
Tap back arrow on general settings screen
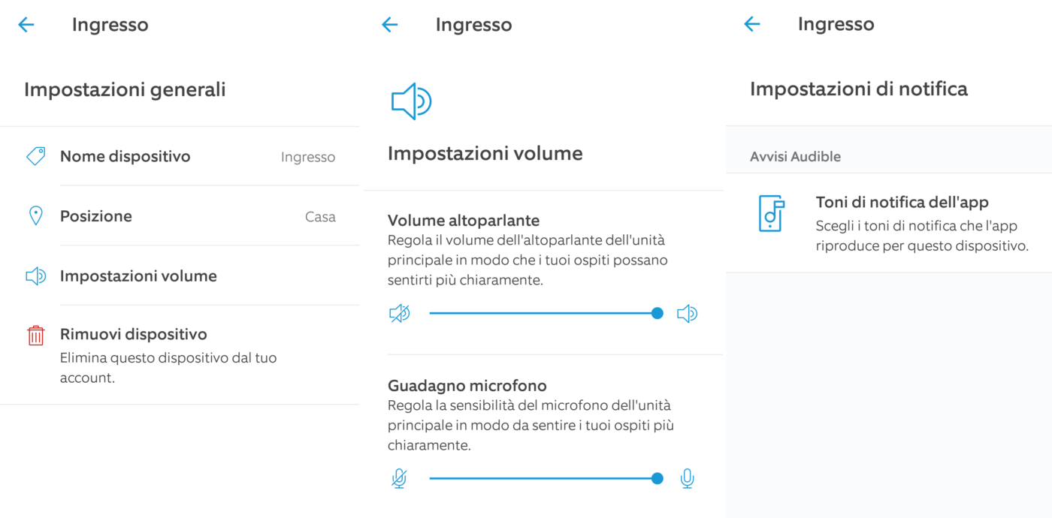[26, 25]
